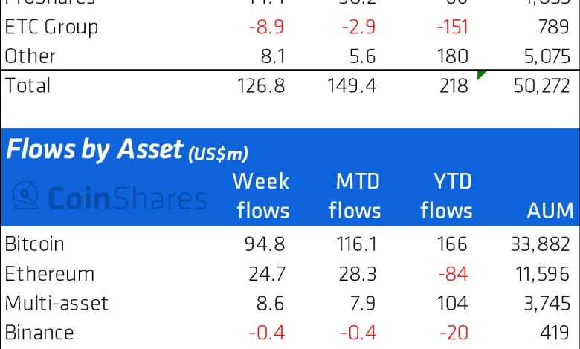Screen dimensions: 580x349
Task: Select the Week flows column header
Action: tap(262, 196)
